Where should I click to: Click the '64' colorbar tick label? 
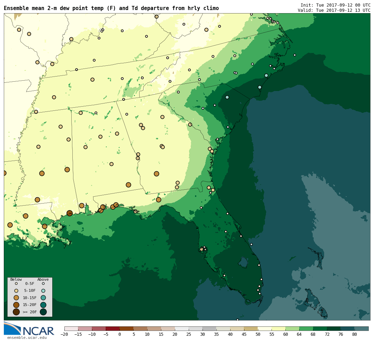[x=300, y=334]
